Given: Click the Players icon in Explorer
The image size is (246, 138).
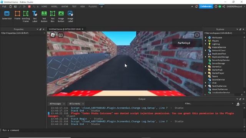Looking at the screenshot, I should click(x=209, y=41).
